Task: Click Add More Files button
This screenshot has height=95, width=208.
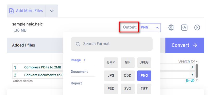Action: [26, 11]
